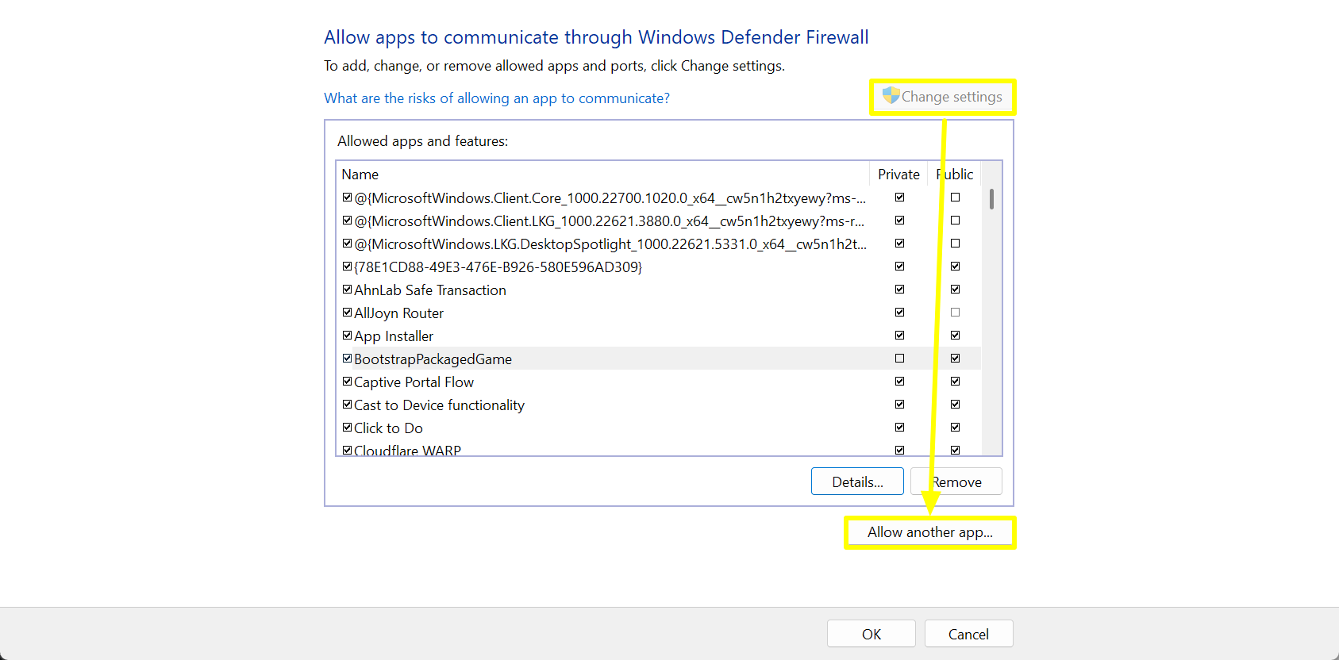Click the Public column header
The height and width of the screenshot is (660, 1339).
pyautogui.click(x=954, y=175)
